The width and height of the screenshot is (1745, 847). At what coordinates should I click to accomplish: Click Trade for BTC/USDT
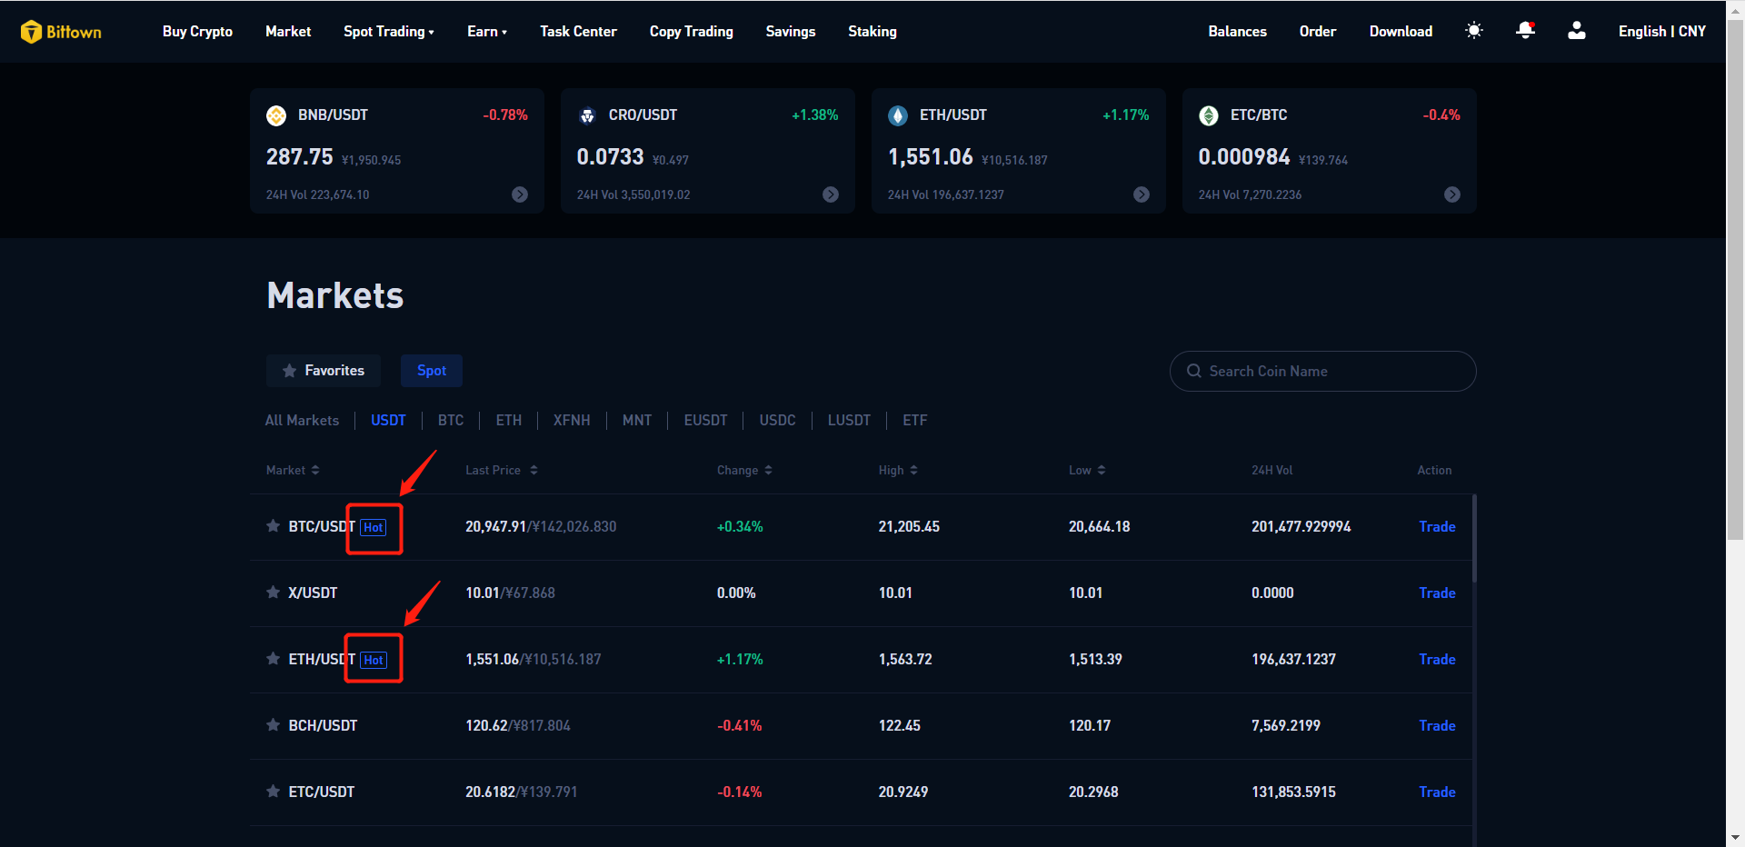(1437, 527)
